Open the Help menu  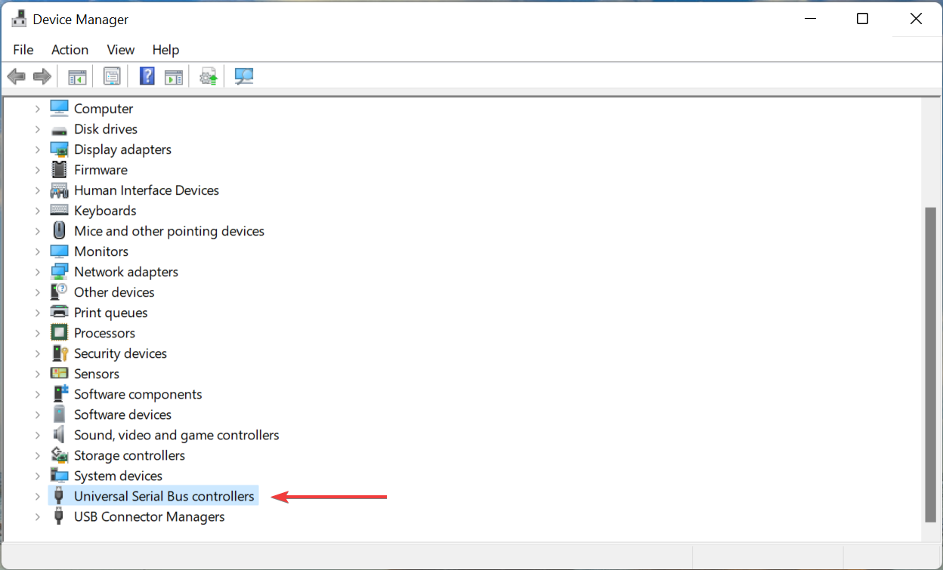pyautogui.click(x=165, y=50)
